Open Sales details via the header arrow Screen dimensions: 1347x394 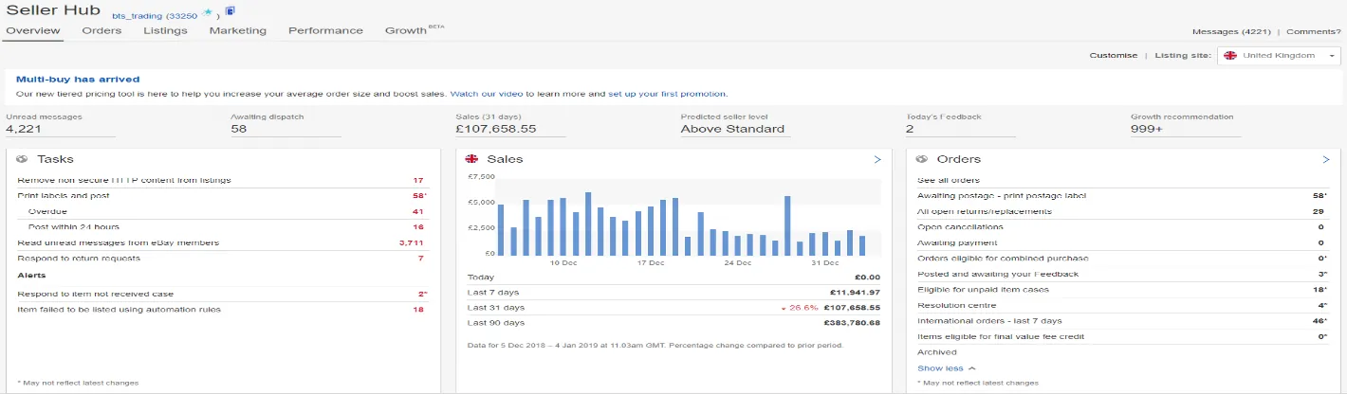tap(877, 159)
